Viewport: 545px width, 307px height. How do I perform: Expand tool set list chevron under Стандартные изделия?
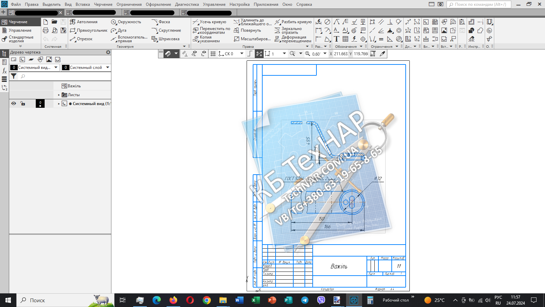pos(20,46)
